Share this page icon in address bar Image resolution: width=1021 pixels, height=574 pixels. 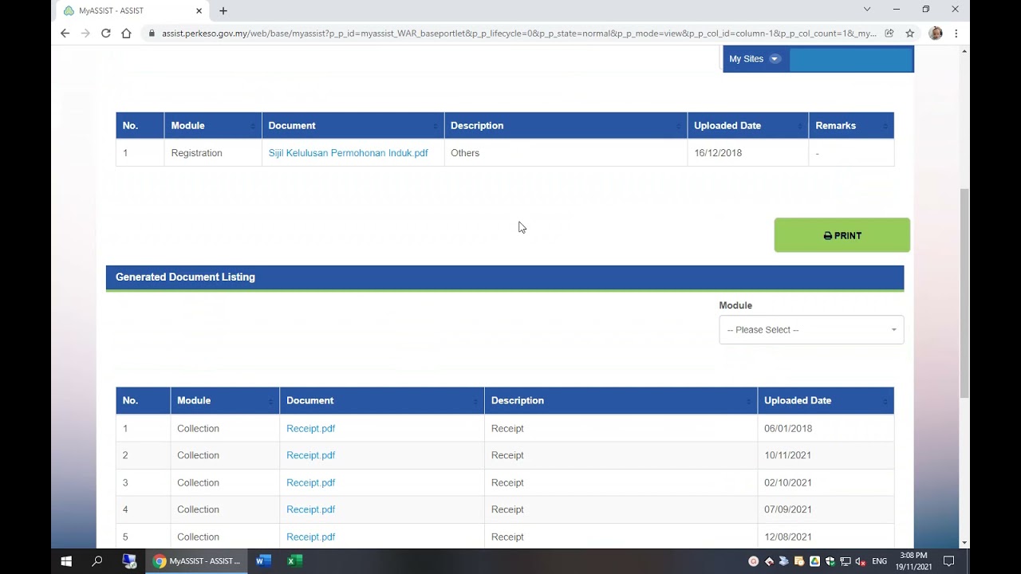point(889,33)
